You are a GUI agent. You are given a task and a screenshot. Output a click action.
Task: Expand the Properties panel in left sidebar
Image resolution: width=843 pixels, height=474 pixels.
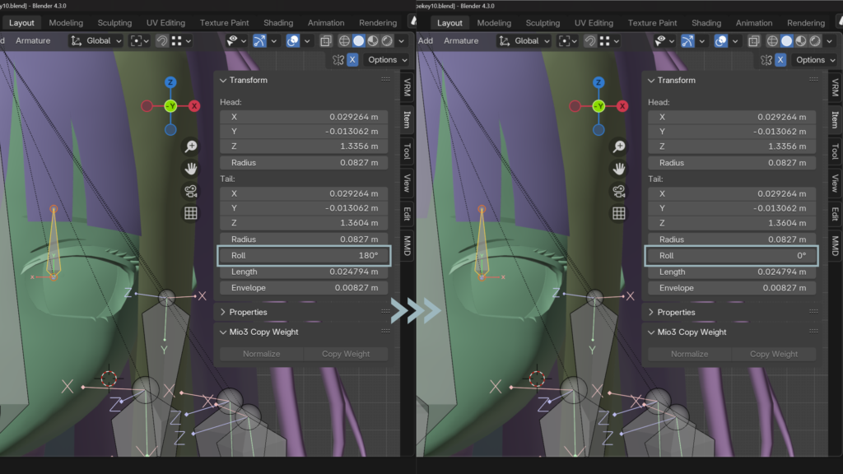coord(248,312)
